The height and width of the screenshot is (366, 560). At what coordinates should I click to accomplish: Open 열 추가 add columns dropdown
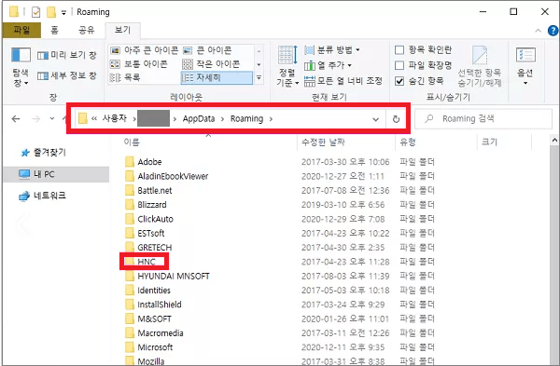[x=328, y=65]
